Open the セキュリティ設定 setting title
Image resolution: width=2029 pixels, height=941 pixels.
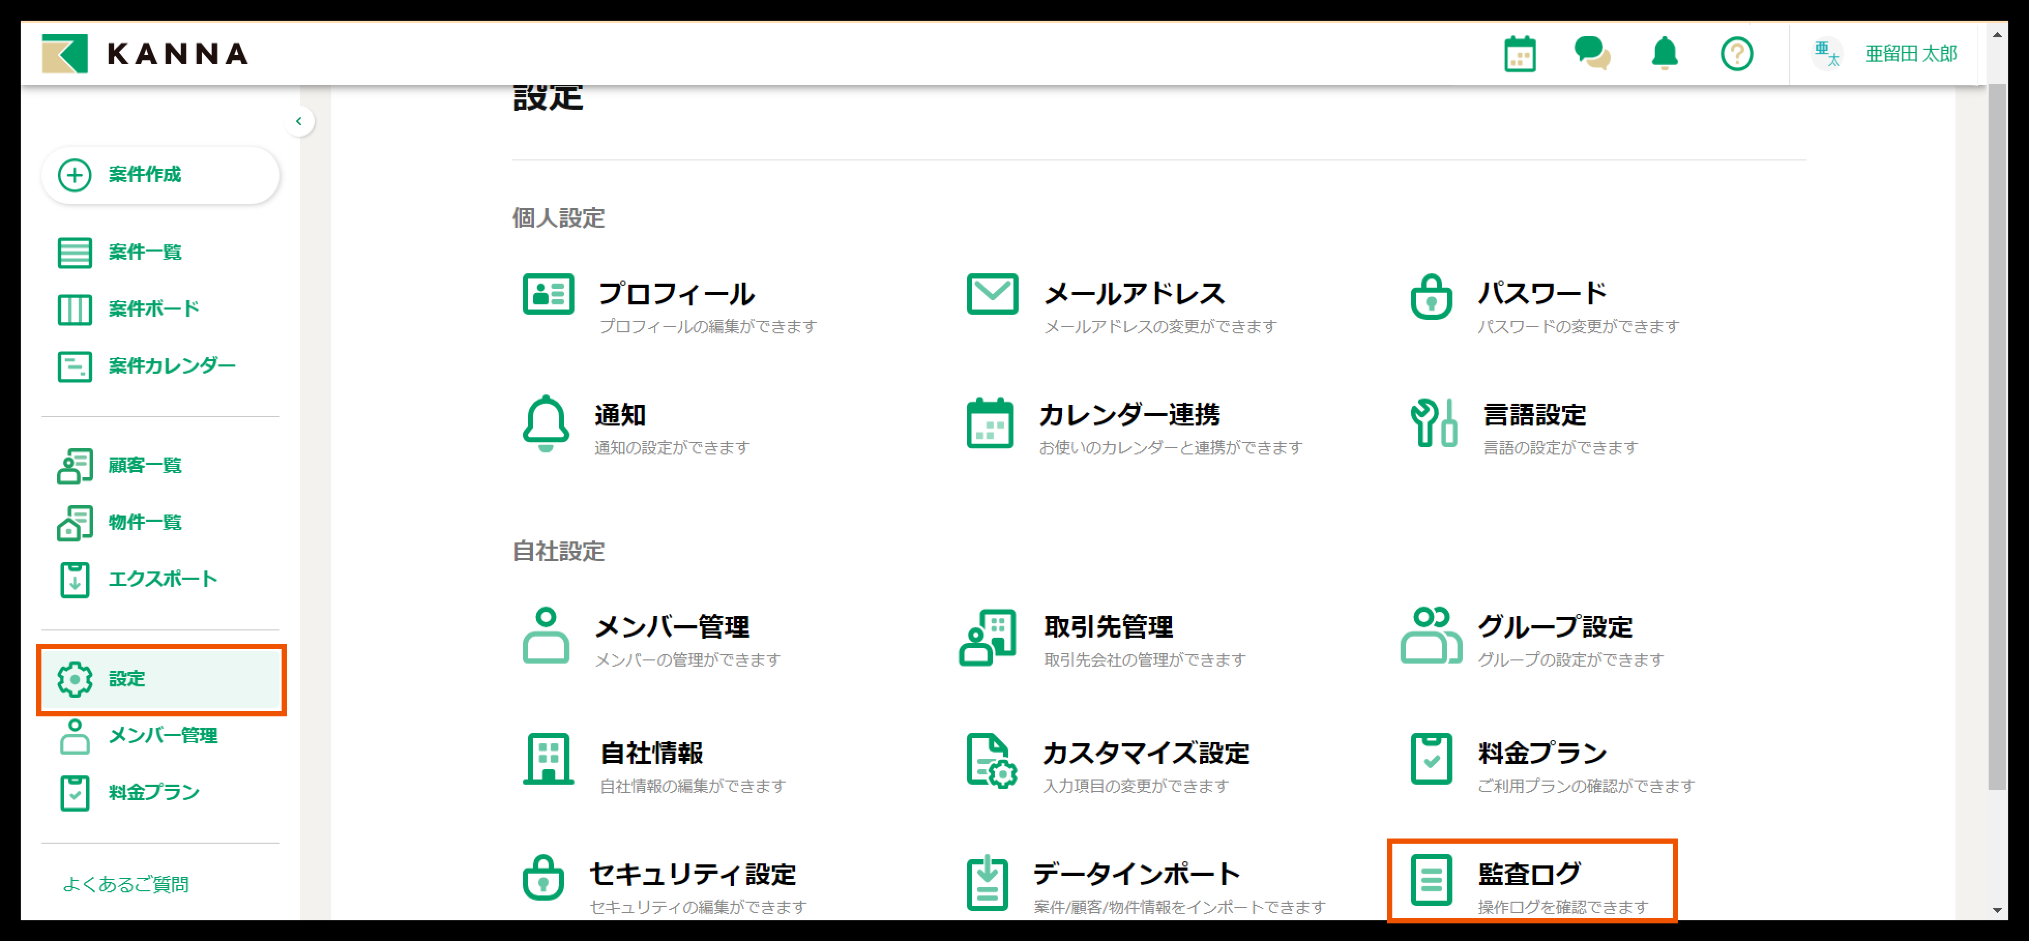[x=693, y=874]
